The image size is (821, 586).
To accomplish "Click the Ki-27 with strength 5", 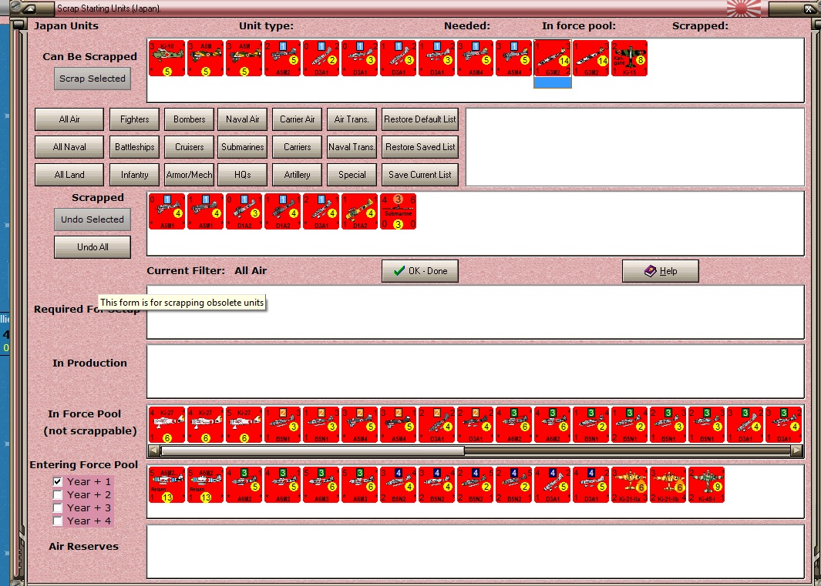I will click(x=244, y=425).
